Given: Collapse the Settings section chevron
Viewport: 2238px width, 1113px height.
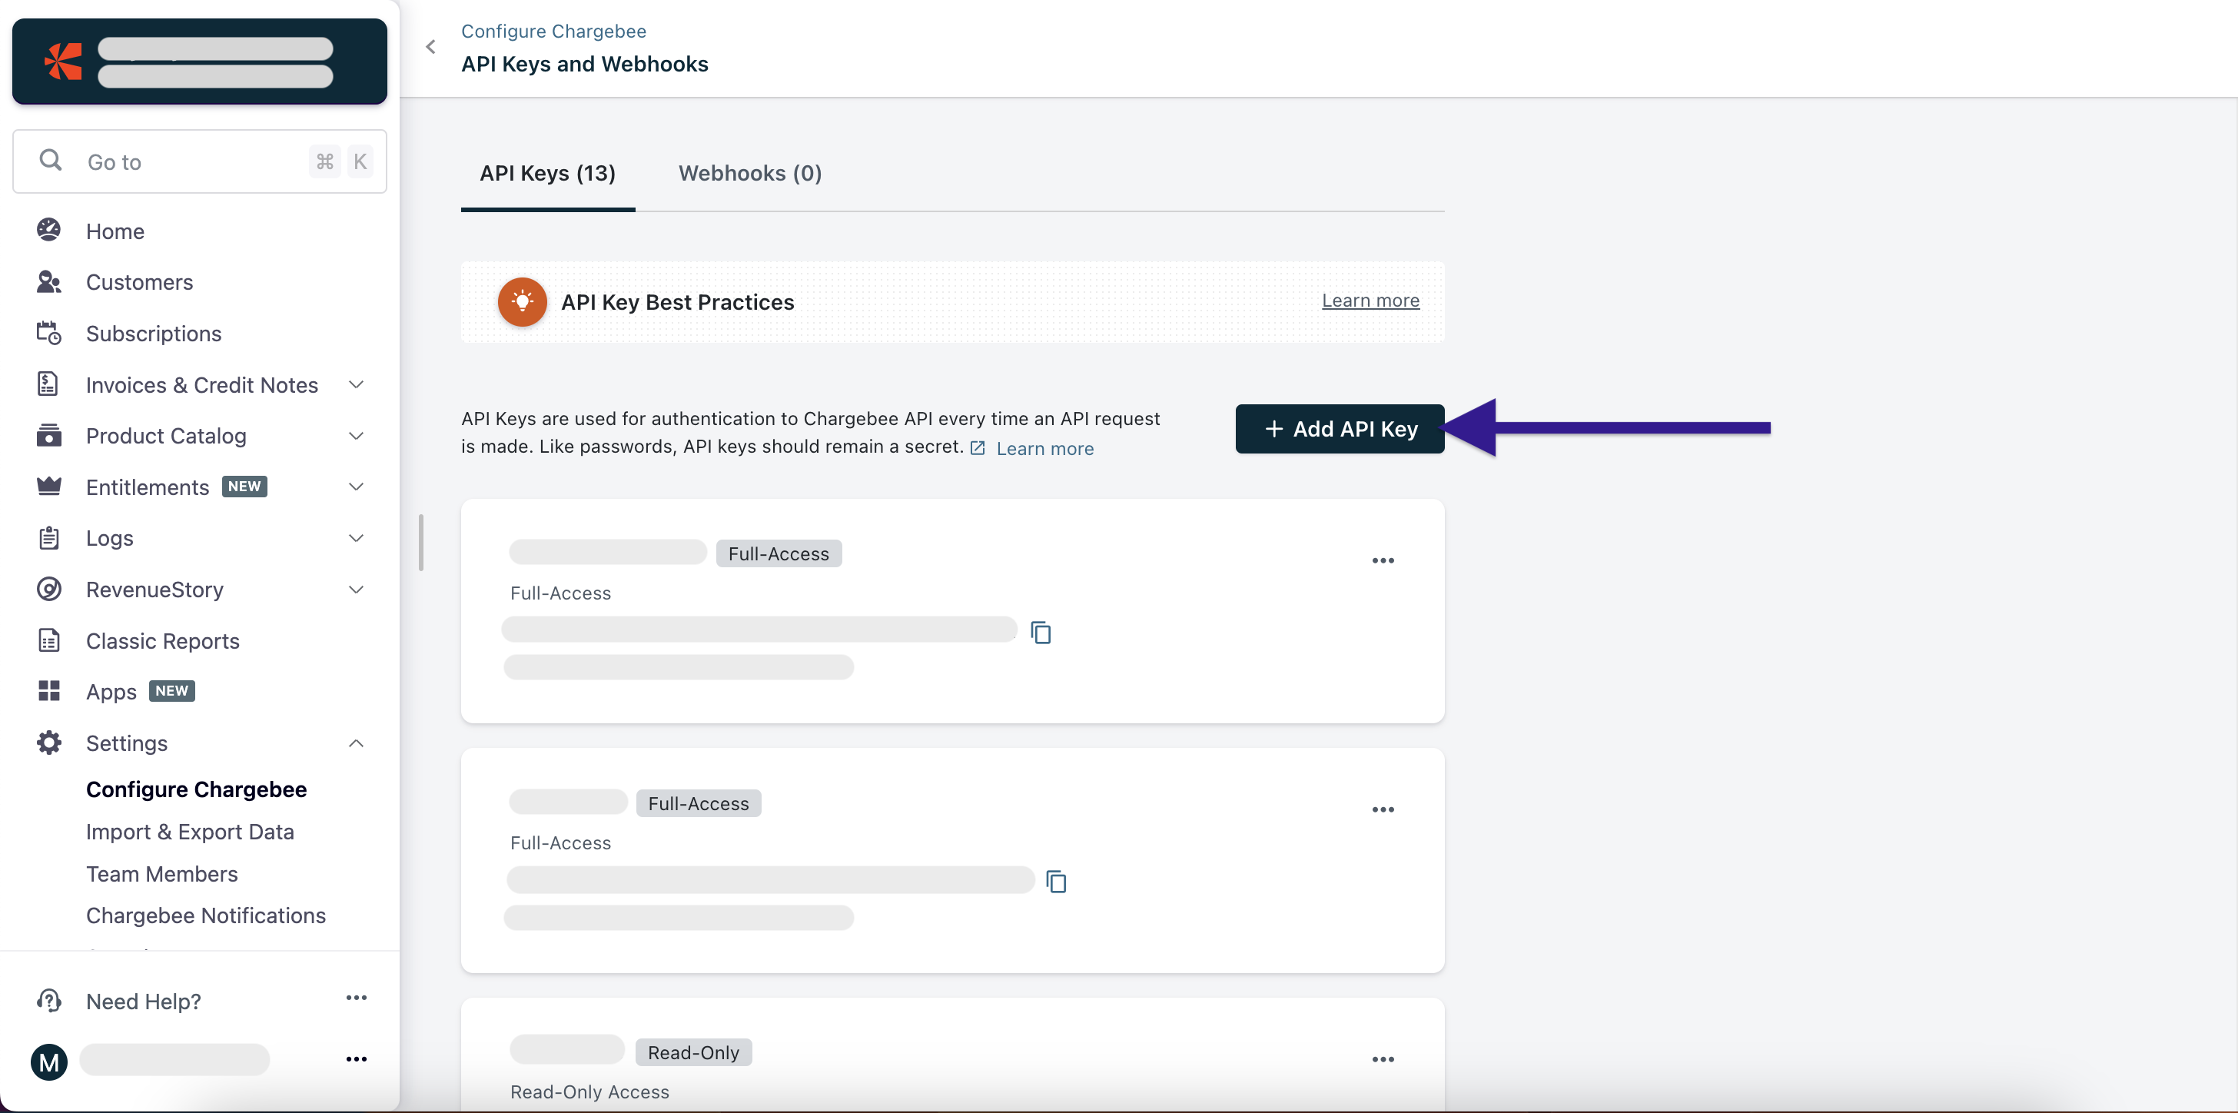Looking at the screenshot, I should click(356, 743).
